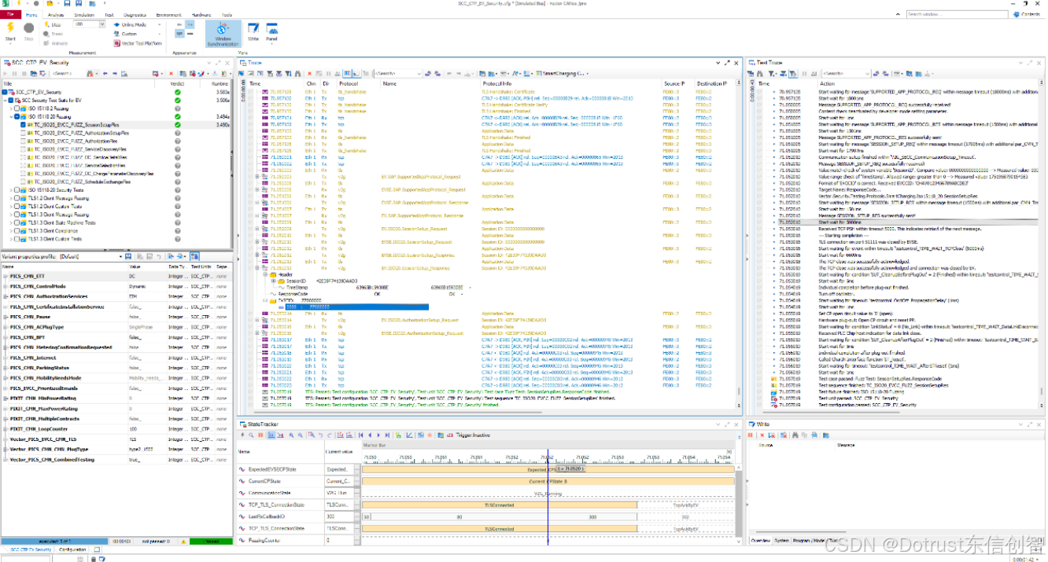Click the save icon in the quick access toolbar
1048x562 pixels.
(x=68, y=4)
